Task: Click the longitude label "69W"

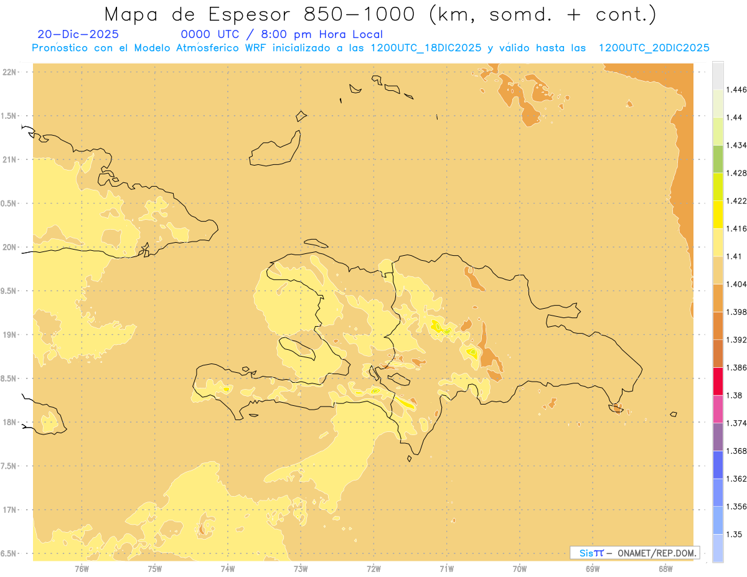Action: point(593,569)
